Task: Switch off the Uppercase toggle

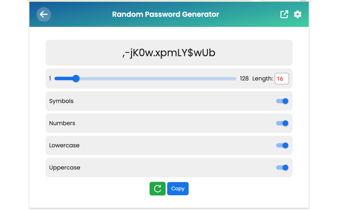Action: point(282,167)
